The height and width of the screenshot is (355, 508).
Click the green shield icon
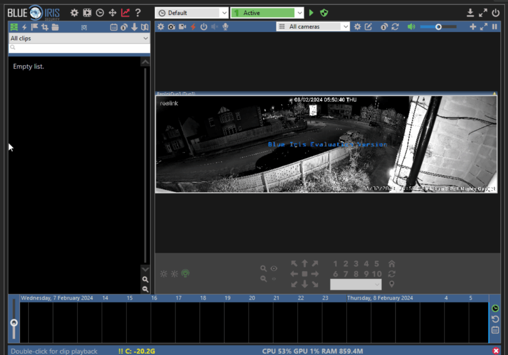(324, 13)
